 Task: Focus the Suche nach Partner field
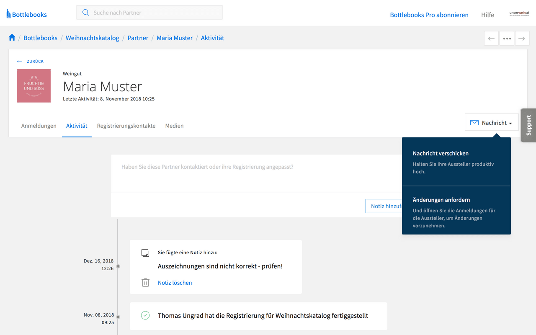[149, 13]
